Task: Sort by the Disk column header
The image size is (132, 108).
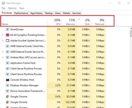Action: click(x=84, y=22)
